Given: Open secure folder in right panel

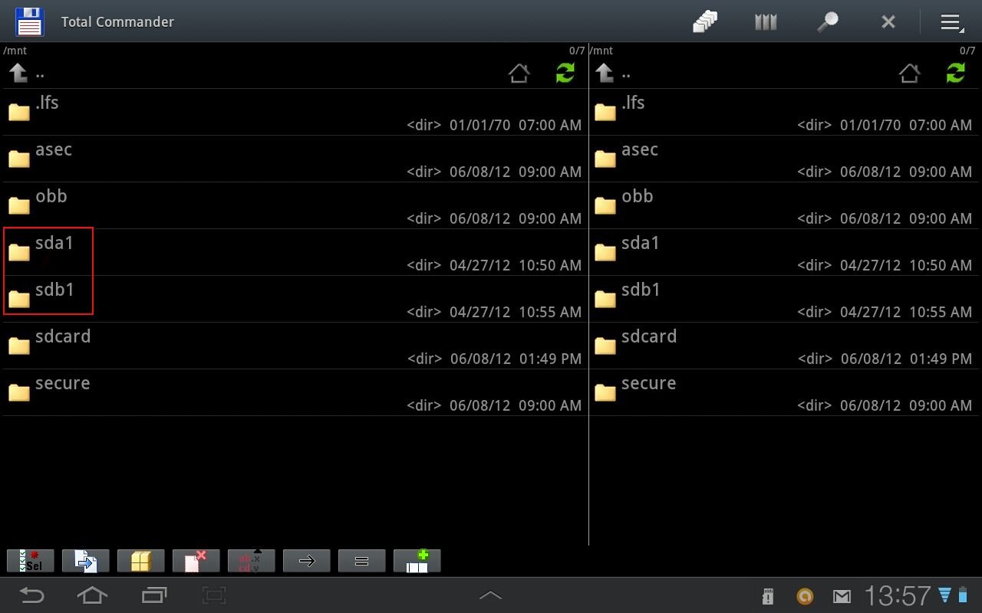Looking at the screenshot, I should 786,393.
